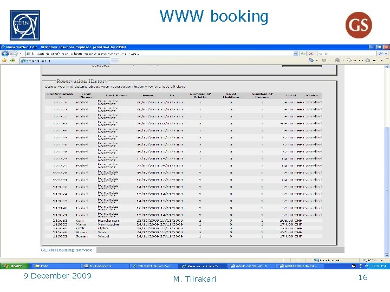Image resolution: width=390 pixels, height=292 pixels.
Task: Open a new blank browser tab
Action: click(115, 61)
